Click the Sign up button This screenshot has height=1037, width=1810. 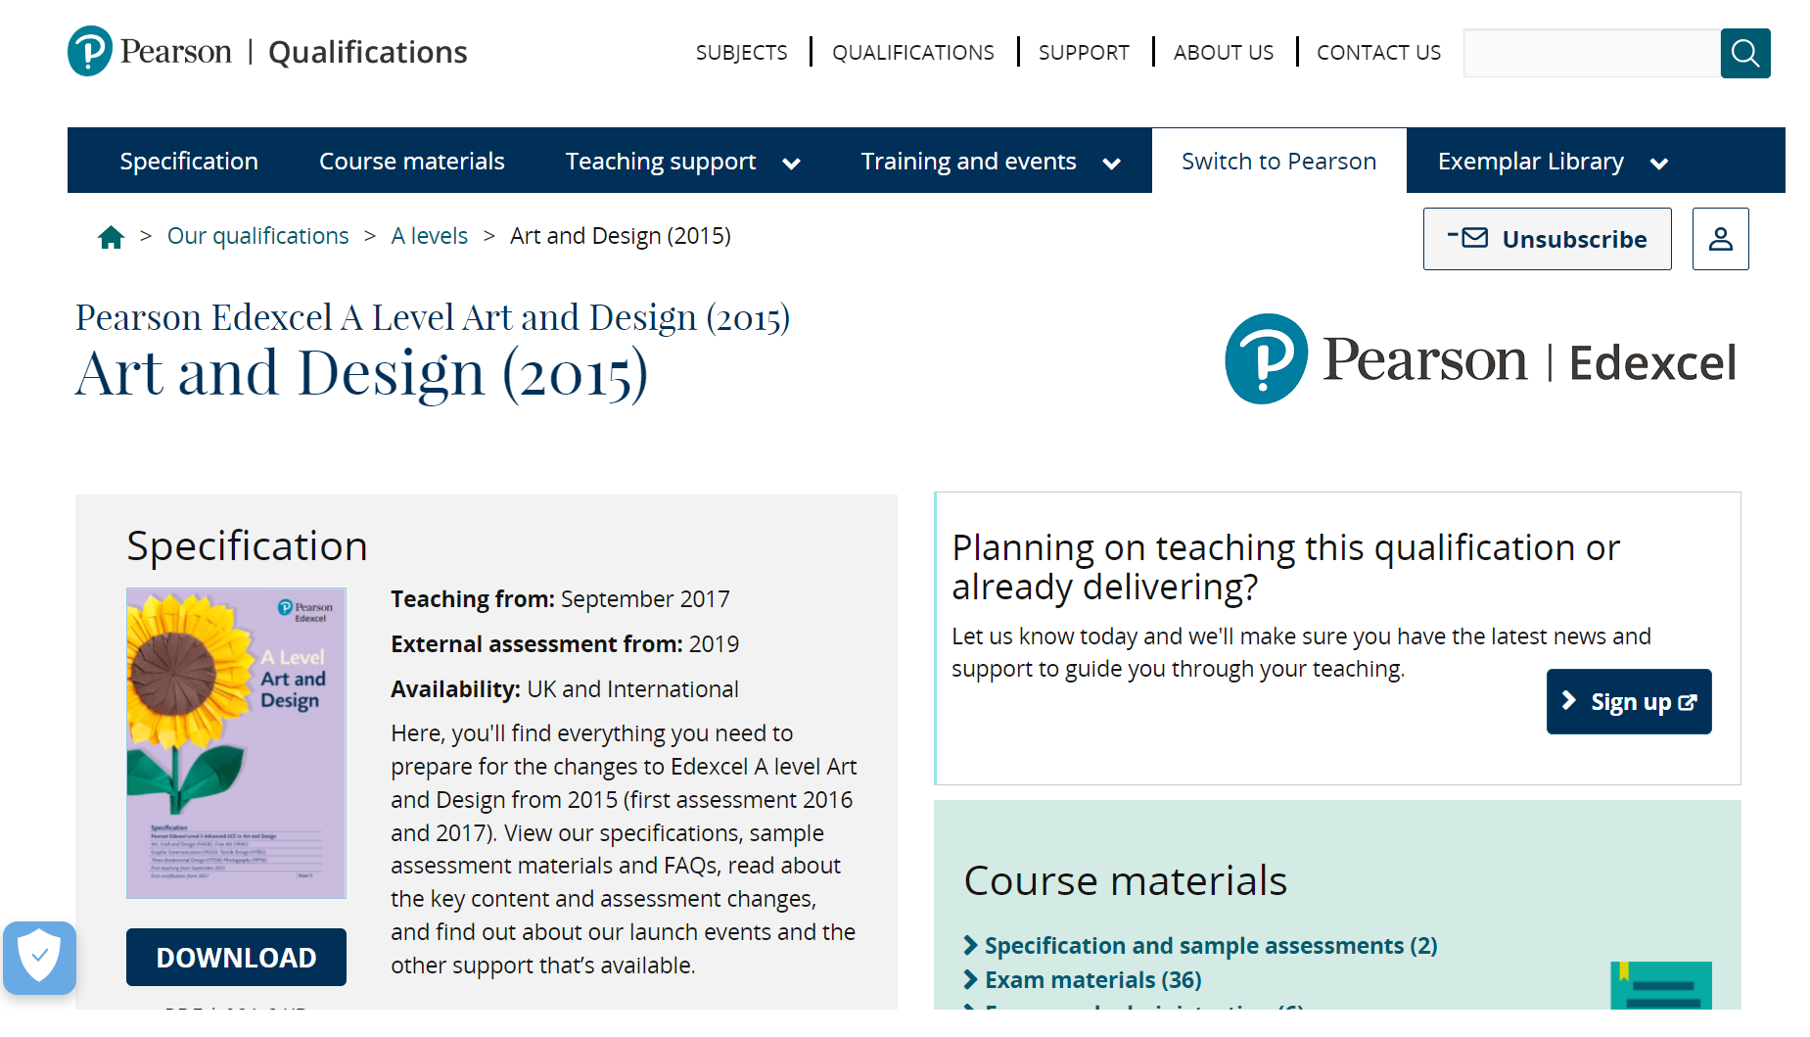pos(1629,702)
